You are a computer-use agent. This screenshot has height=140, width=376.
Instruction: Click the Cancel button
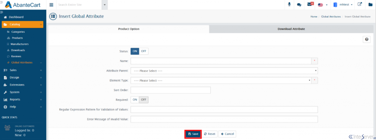(227, 134)
